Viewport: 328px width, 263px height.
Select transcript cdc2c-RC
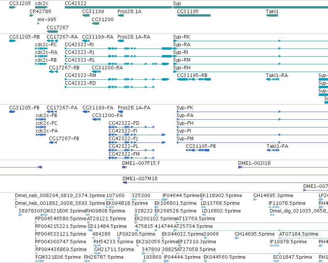(x=46, y=45)
